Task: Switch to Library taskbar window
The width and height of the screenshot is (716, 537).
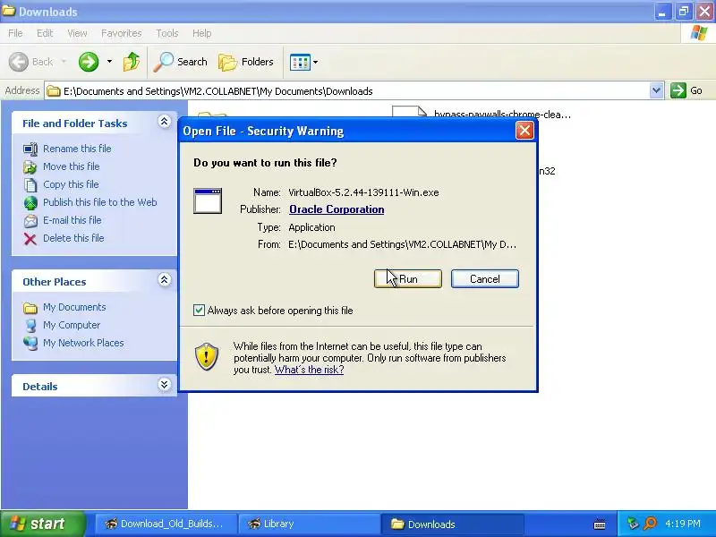Action: [310, 524]
